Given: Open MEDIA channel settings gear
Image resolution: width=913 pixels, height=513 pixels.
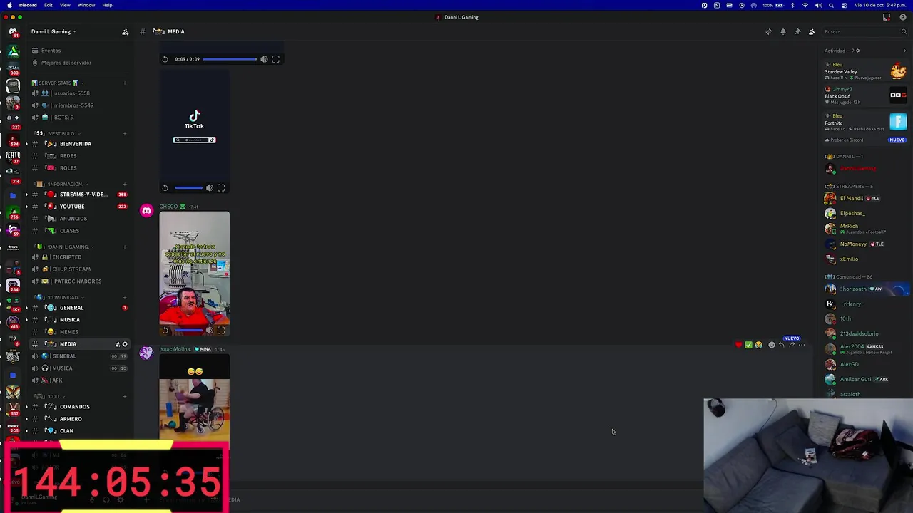Looking at the screenshot, I should tap(125, 344).
